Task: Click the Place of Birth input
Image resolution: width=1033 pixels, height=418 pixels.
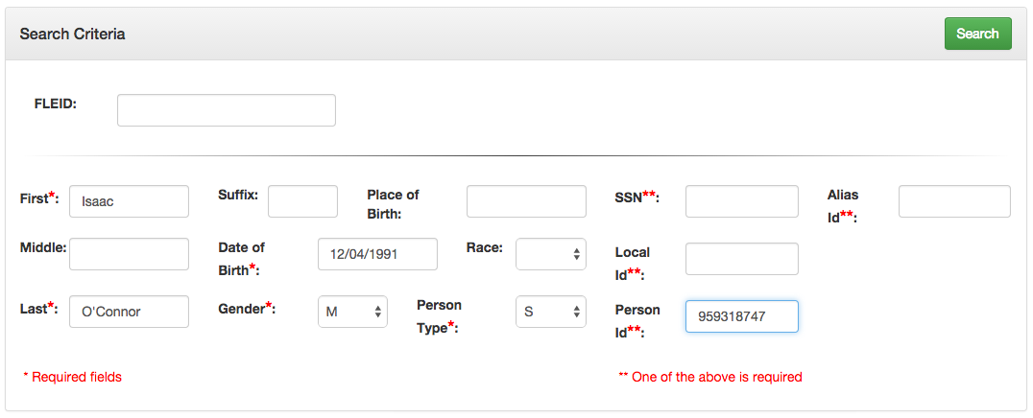Action: [x=525, y=201]
